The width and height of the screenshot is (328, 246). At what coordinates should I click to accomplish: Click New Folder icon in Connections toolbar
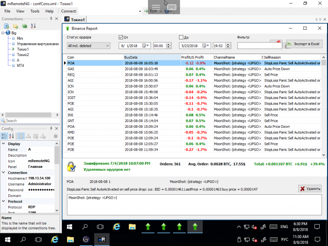(x=15, y=26)
